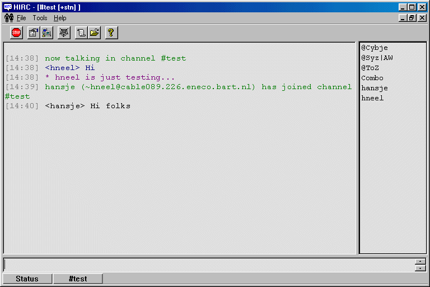This screenshot has width=430, height=287.
Task: Click the two-people icon beside File menu
Action: tap(9, 18)
